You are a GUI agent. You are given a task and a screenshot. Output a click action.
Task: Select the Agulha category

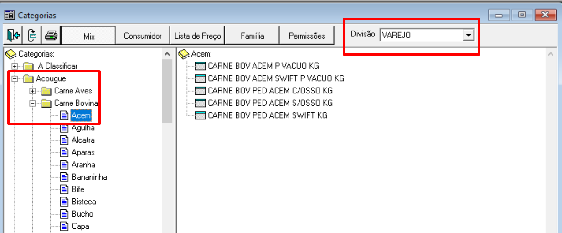[x=83, y=128]
